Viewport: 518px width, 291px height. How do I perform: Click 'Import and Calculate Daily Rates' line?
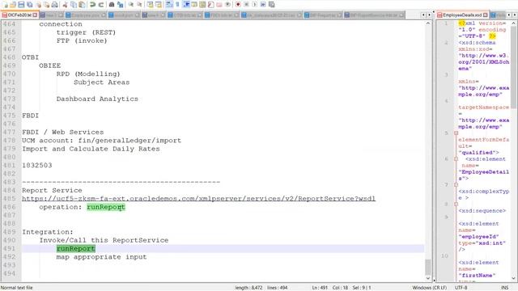click(91, 149)
